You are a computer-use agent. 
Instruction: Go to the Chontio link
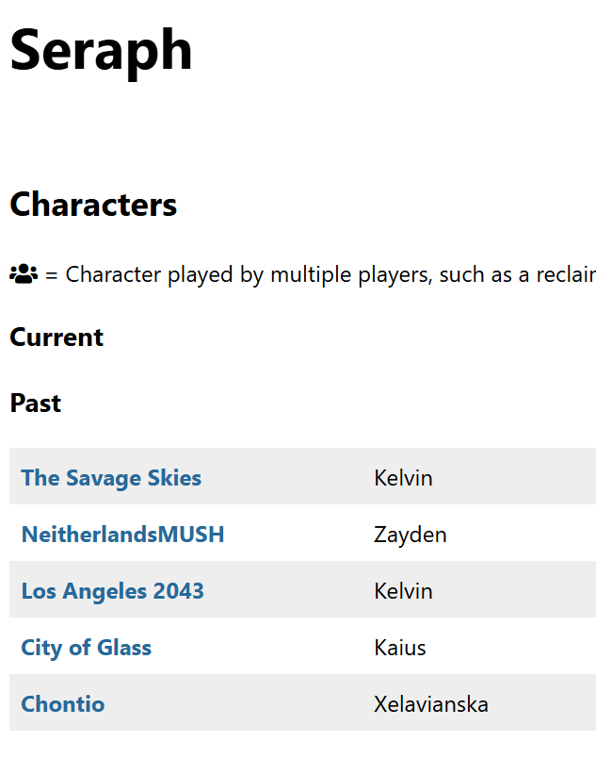(x=62, y=704)
